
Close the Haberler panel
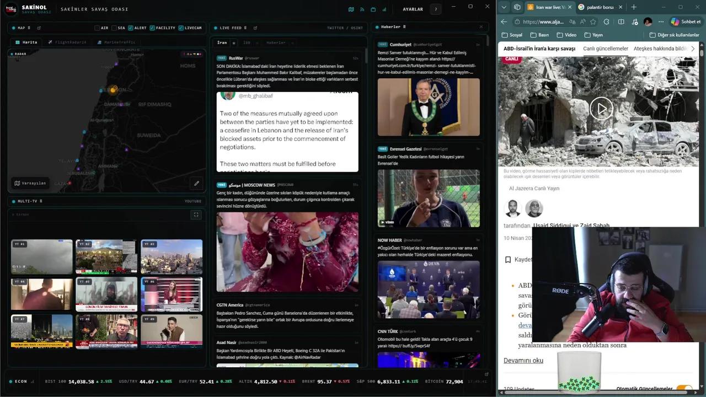click(481, 26)
